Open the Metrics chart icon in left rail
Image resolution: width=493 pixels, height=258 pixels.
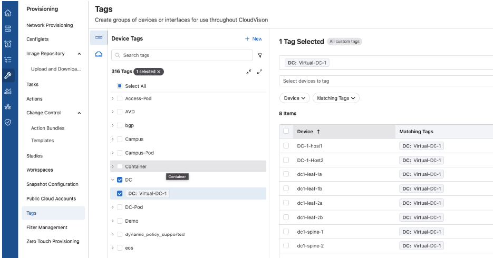point(8,91)
